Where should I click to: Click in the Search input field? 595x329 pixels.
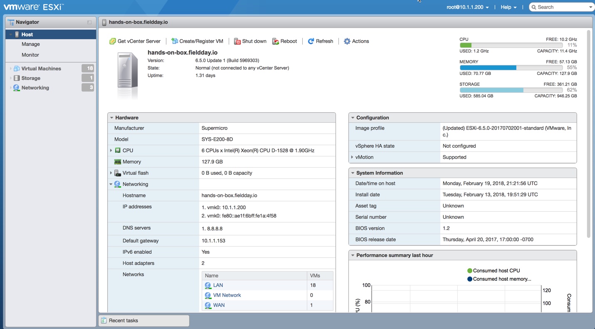point(561,7)
